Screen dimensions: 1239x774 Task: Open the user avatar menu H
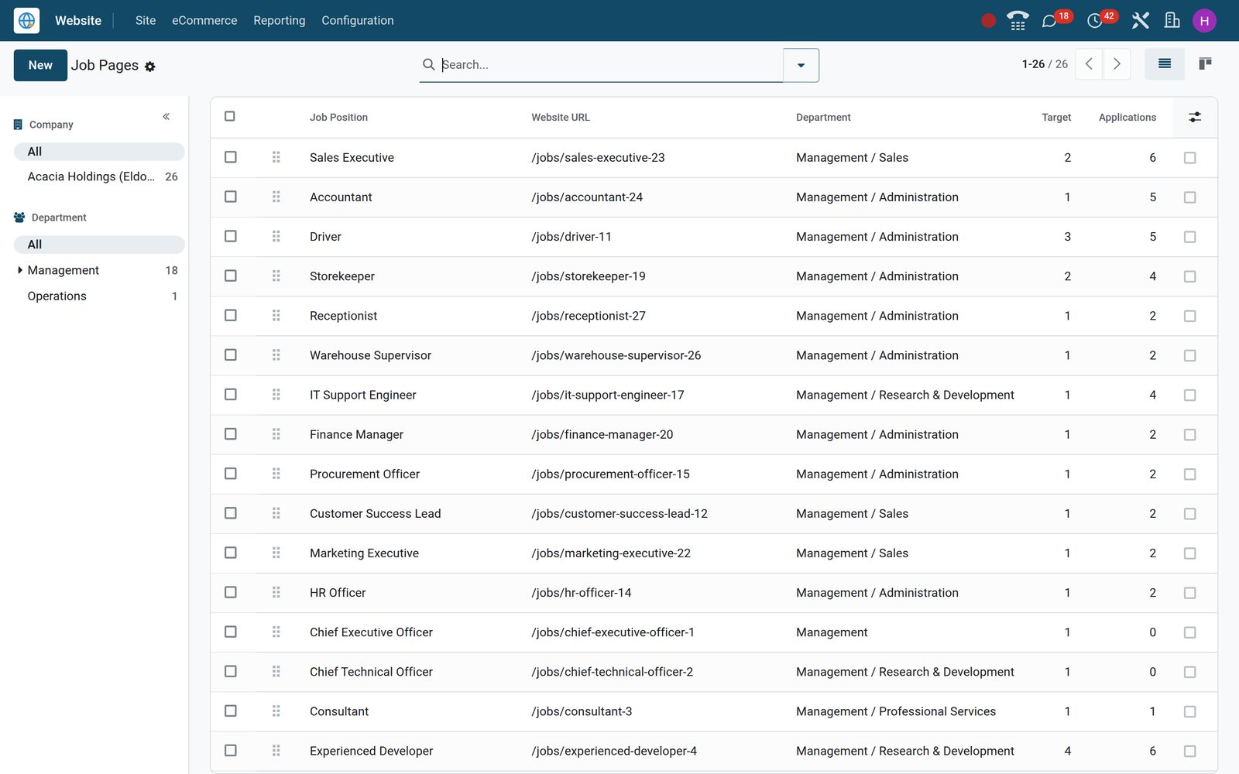(1204, 21)
